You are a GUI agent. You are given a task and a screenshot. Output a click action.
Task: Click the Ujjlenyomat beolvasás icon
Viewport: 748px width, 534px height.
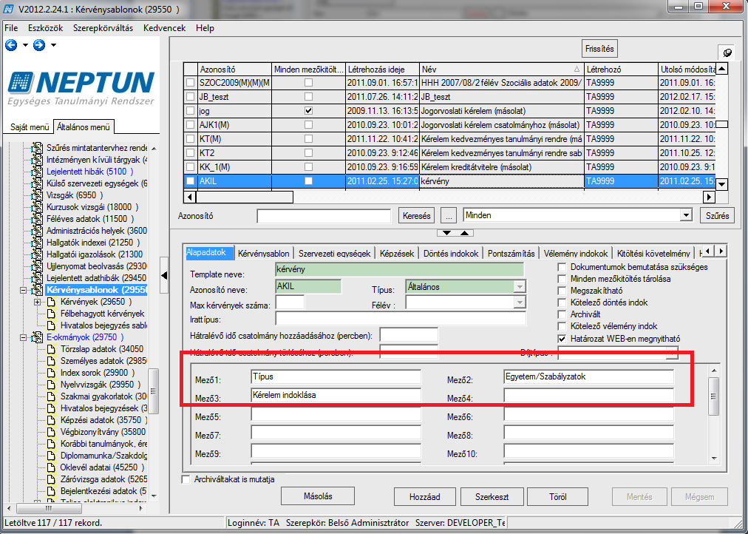[x=37, y=266]
